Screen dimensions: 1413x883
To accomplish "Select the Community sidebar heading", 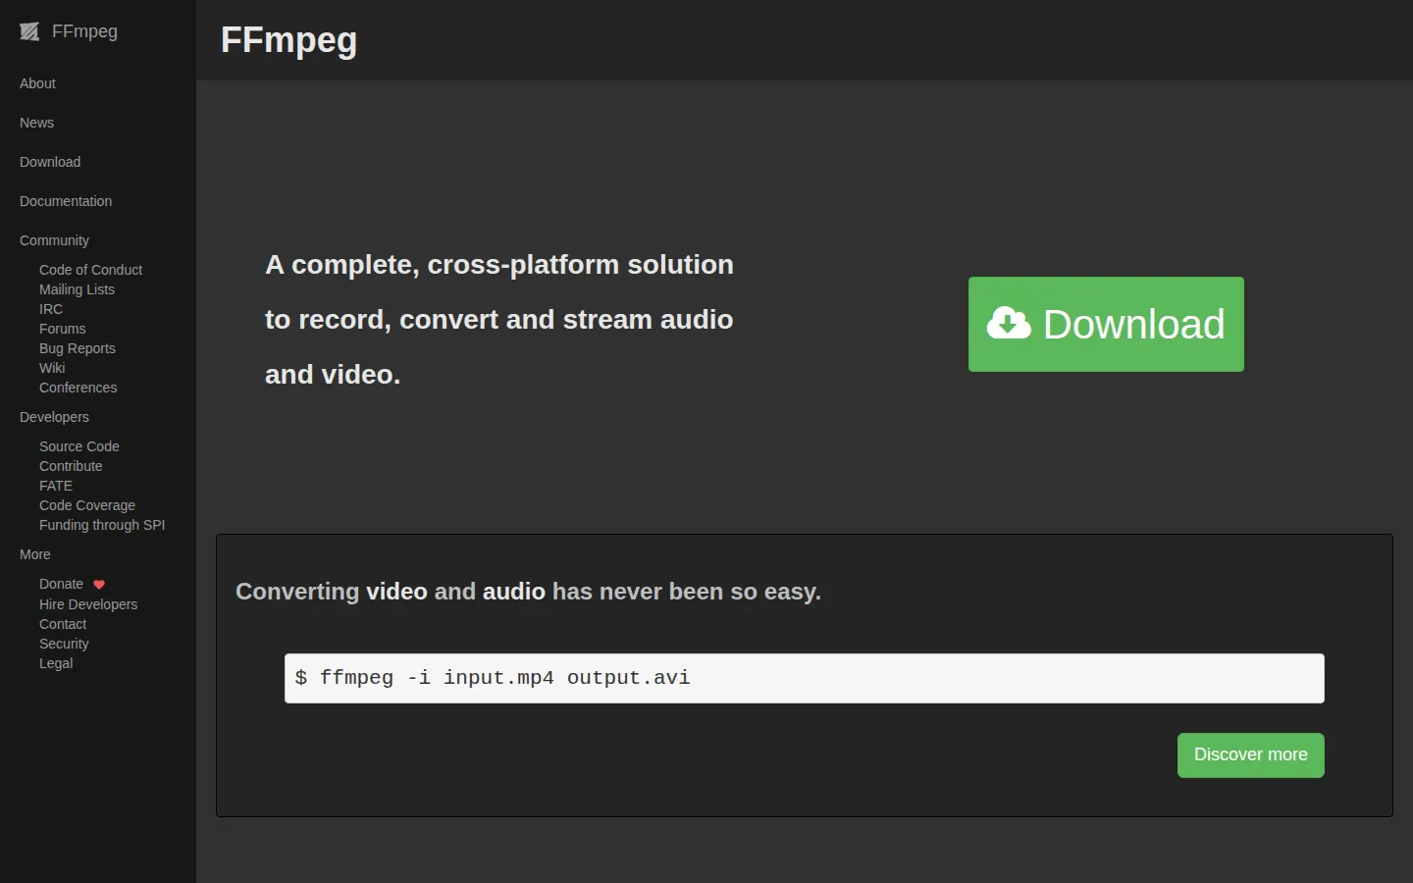I will tap(54, 240).
